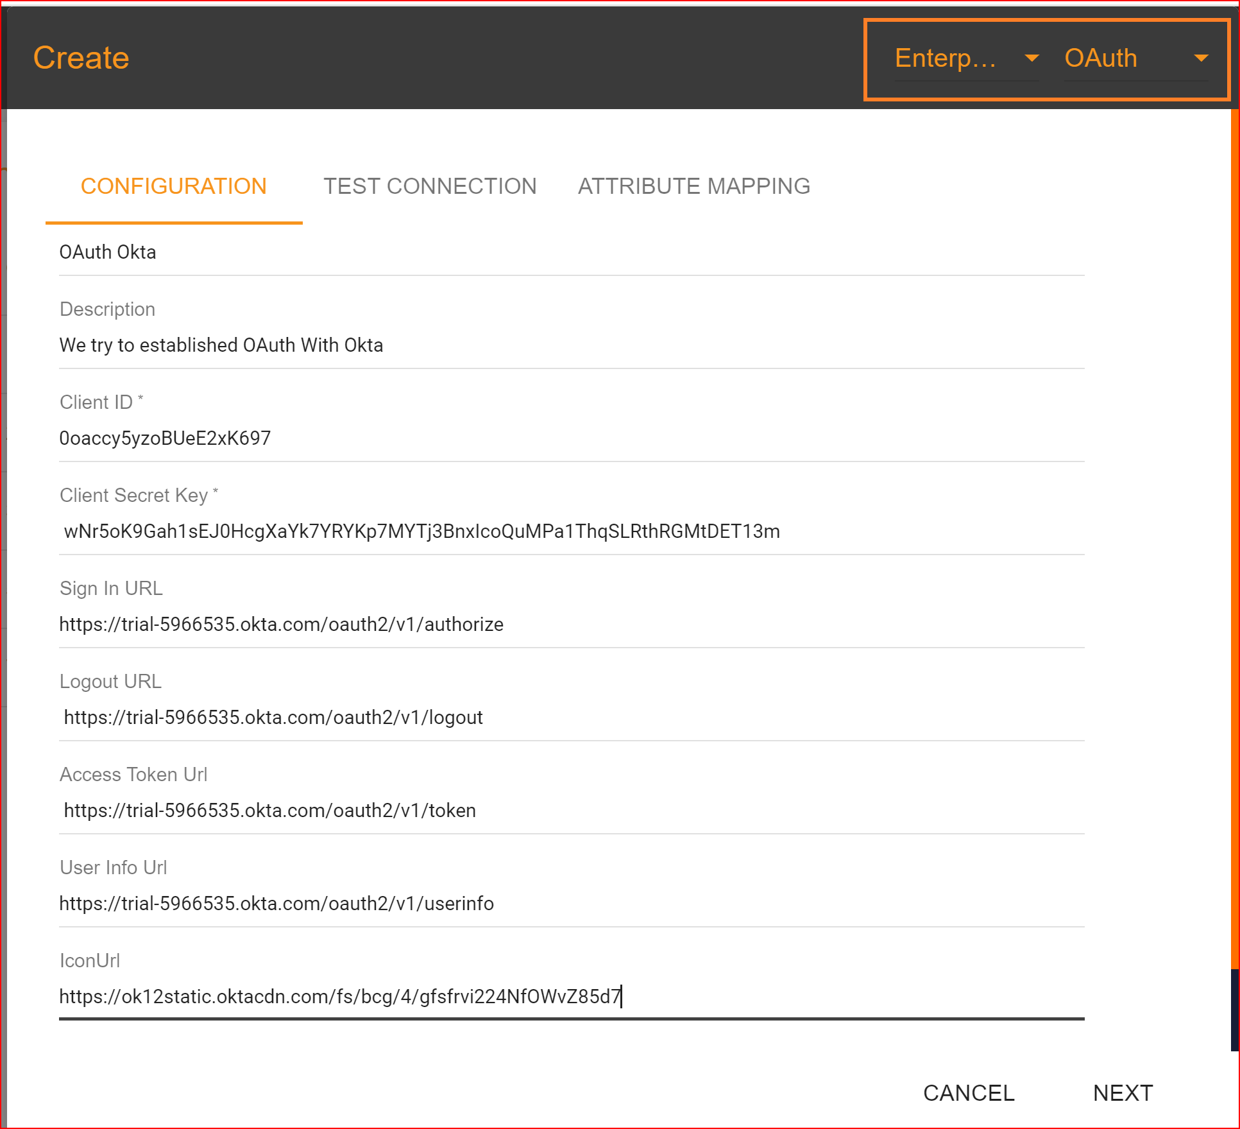
Task: Click the Create dialog title
Action: 81,58
